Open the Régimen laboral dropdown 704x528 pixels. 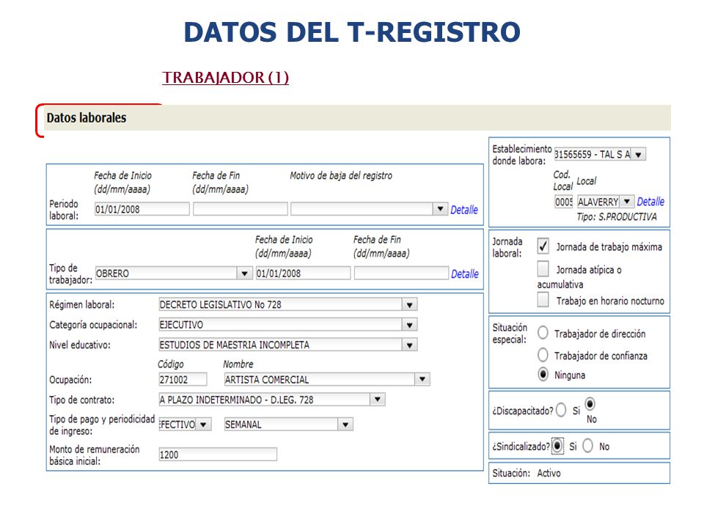(x=409, y=304)
